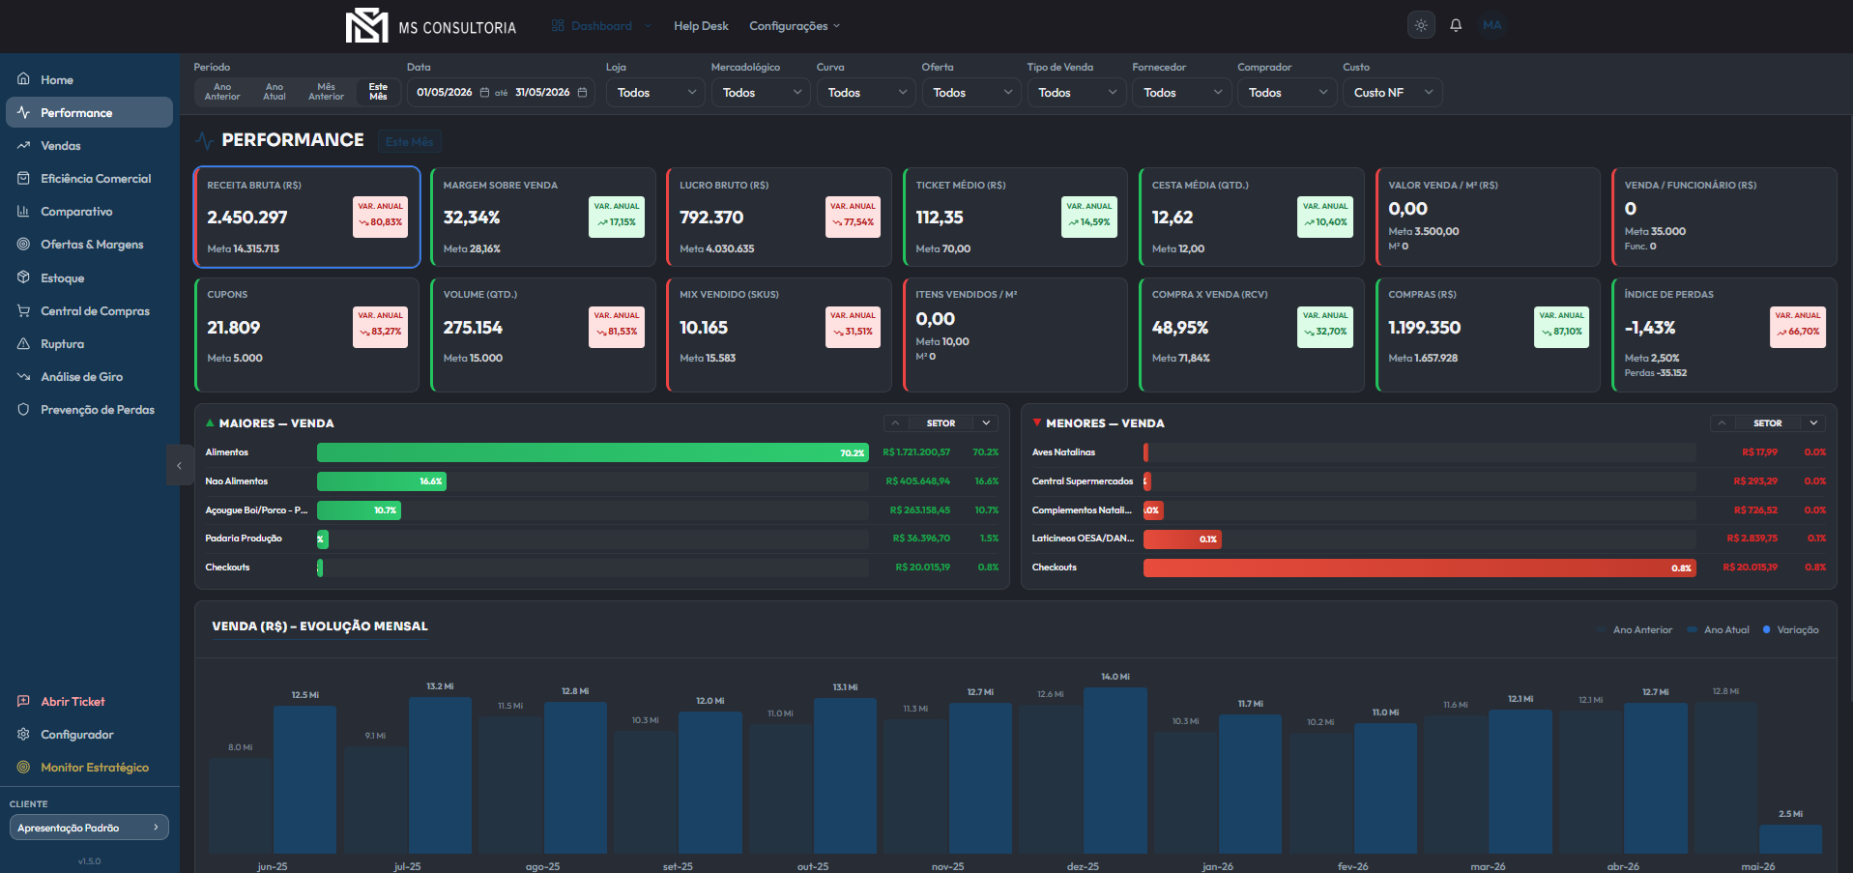Click the Home icon in sidebar
Screen dimensions: 1853x873
(x=23, y=79)
